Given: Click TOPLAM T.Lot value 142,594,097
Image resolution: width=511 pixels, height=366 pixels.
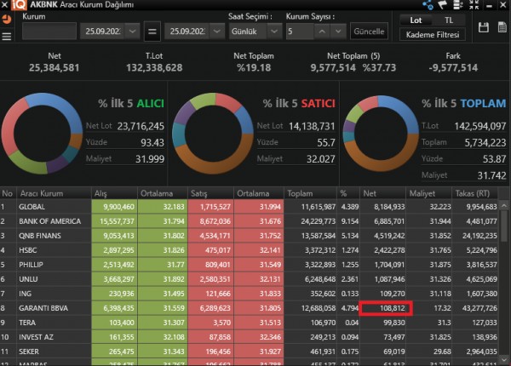Looking at the screenshot, I should click(480, 126).
